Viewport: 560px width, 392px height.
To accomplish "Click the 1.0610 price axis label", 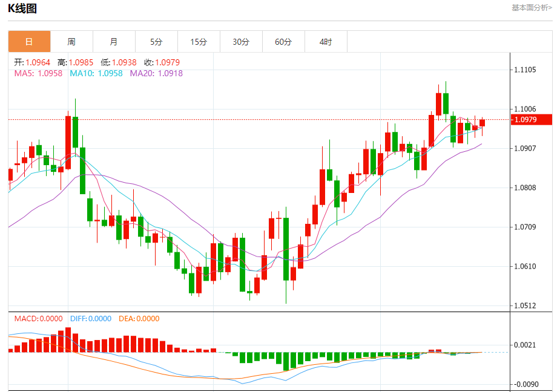I will click(525, 266).
